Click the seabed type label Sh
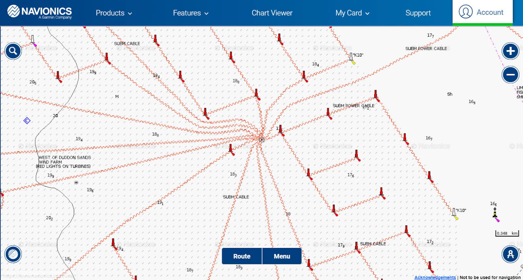This screenshot has width=523, height=280. 450,94
